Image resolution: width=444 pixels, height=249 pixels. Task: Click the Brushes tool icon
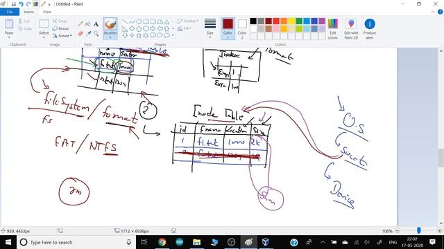pos(110,24)
